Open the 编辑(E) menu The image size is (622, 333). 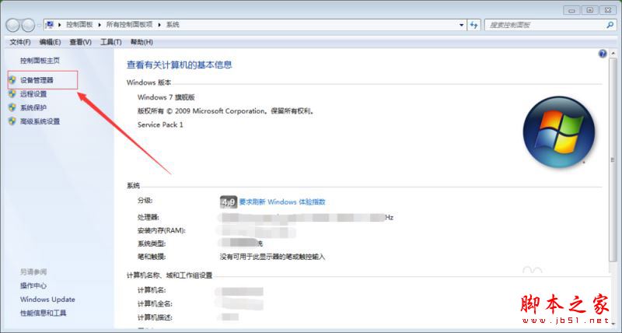[50, 42]
